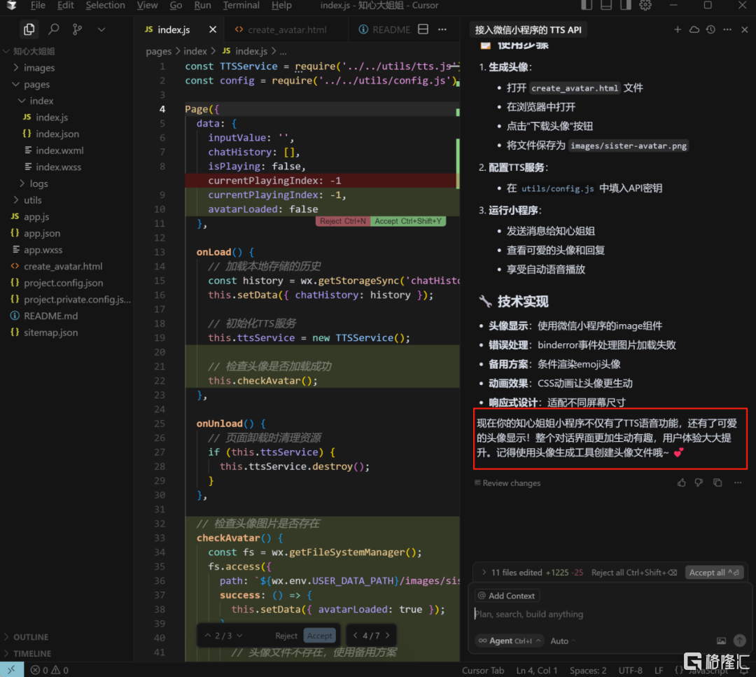Expand more sidebar views chevron
The width and height of the screenshot is (756, 677).
coord(101,29)
